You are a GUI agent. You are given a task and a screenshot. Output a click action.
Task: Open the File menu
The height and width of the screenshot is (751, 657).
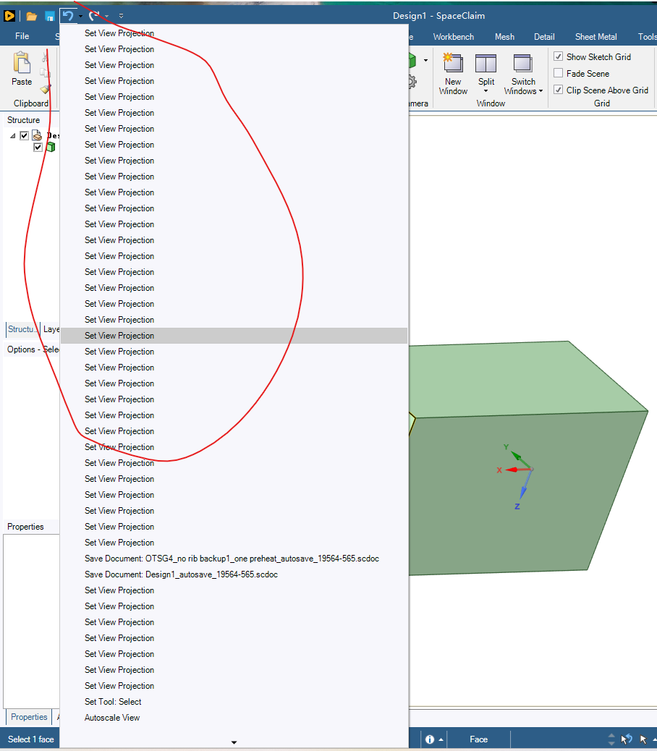coord(22,36)
